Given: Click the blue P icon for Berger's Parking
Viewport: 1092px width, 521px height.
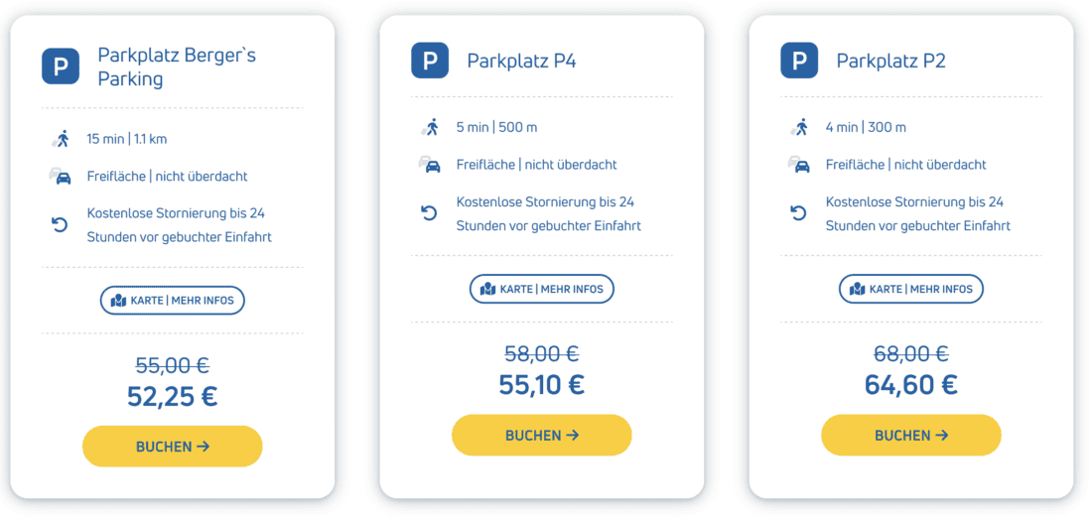Looking at the screenshot, I should [60, 66].
